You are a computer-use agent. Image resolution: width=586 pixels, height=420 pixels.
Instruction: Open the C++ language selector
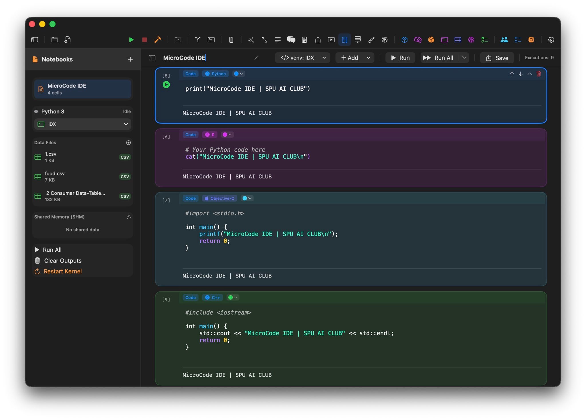click(x=213, y=297)
